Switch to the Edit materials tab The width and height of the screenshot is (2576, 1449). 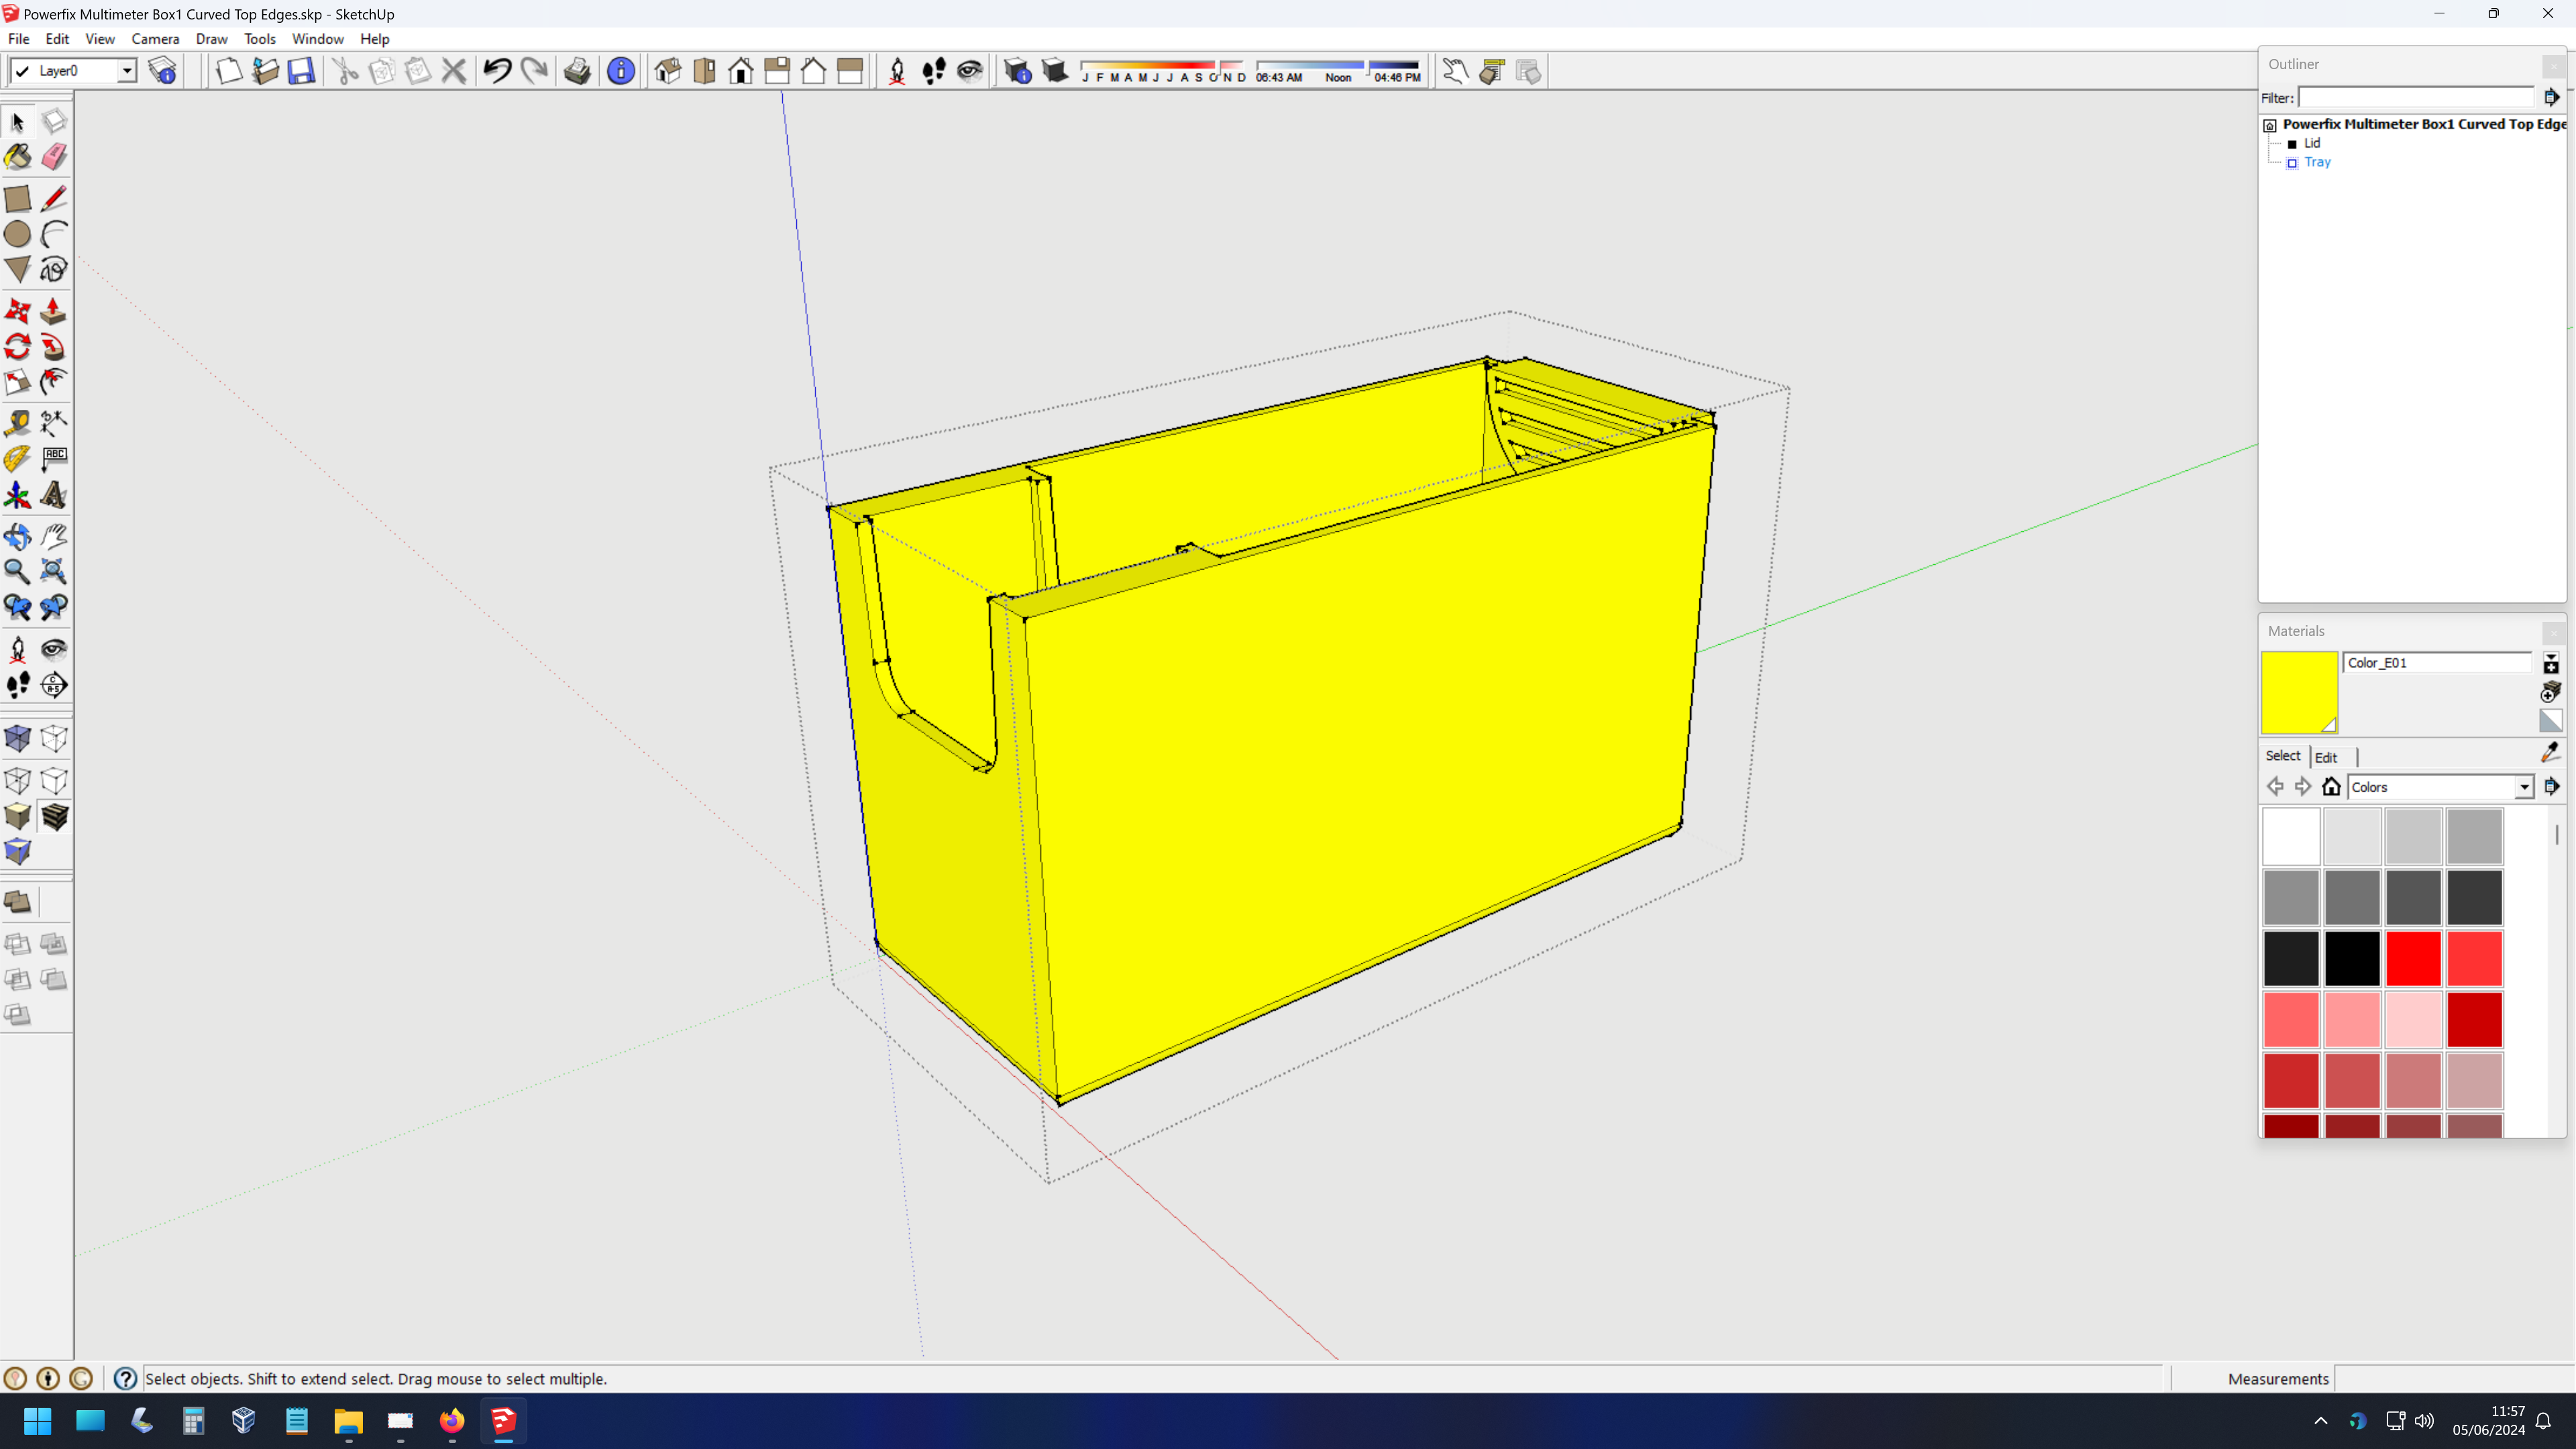(2326, 757)
